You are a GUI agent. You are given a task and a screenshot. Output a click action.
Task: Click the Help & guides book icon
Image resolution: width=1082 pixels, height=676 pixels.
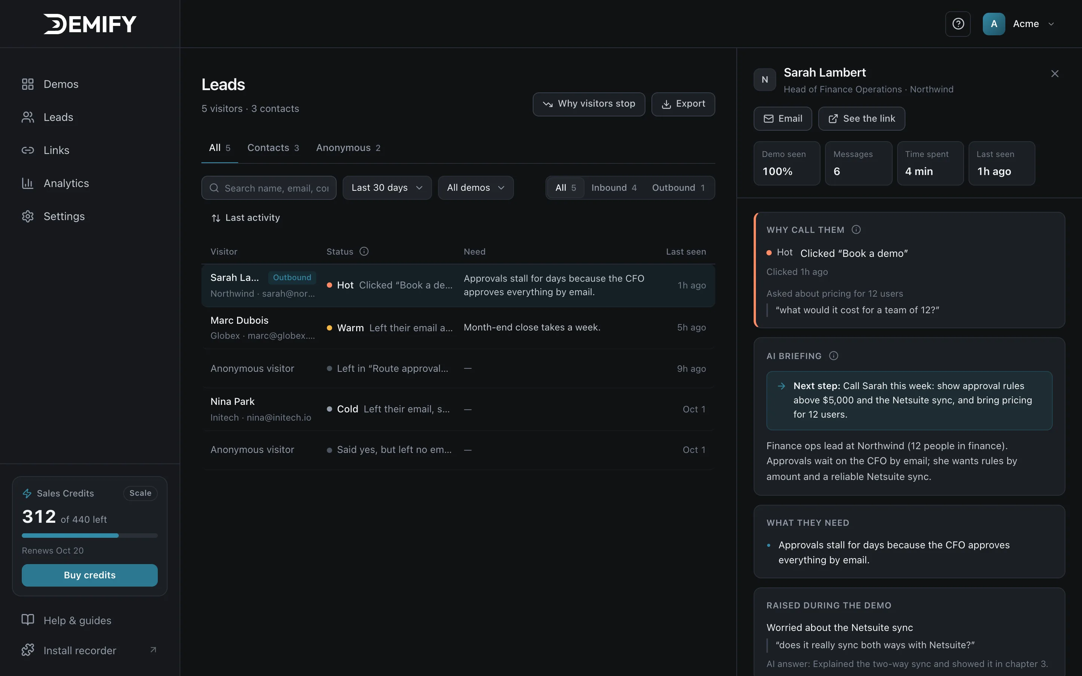click(28, 620)
